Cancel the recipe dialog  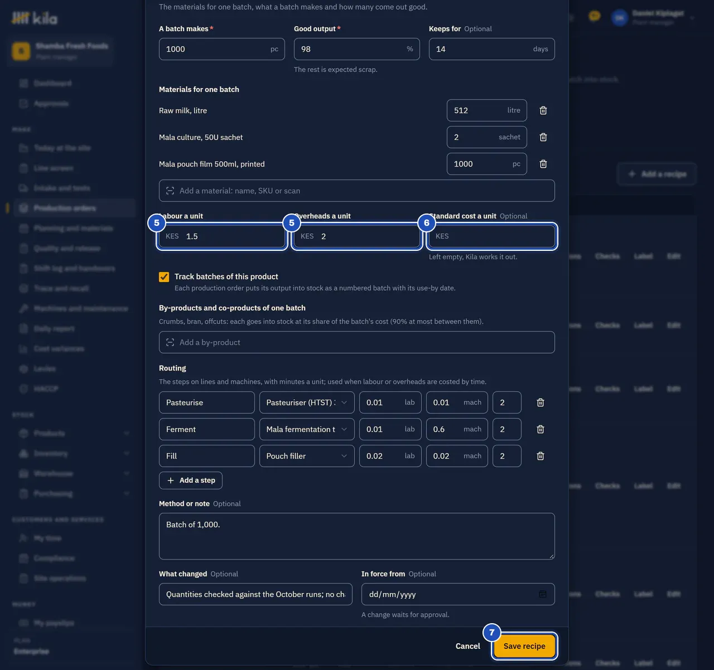click(x=467, y=646)
